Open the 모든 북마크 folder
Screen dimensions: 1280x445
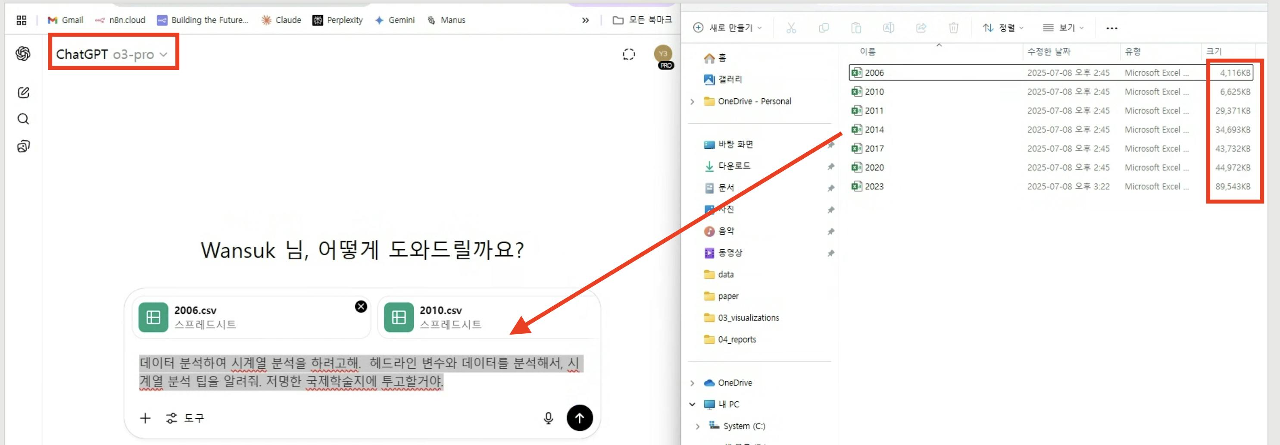click(x=642, y=20)
